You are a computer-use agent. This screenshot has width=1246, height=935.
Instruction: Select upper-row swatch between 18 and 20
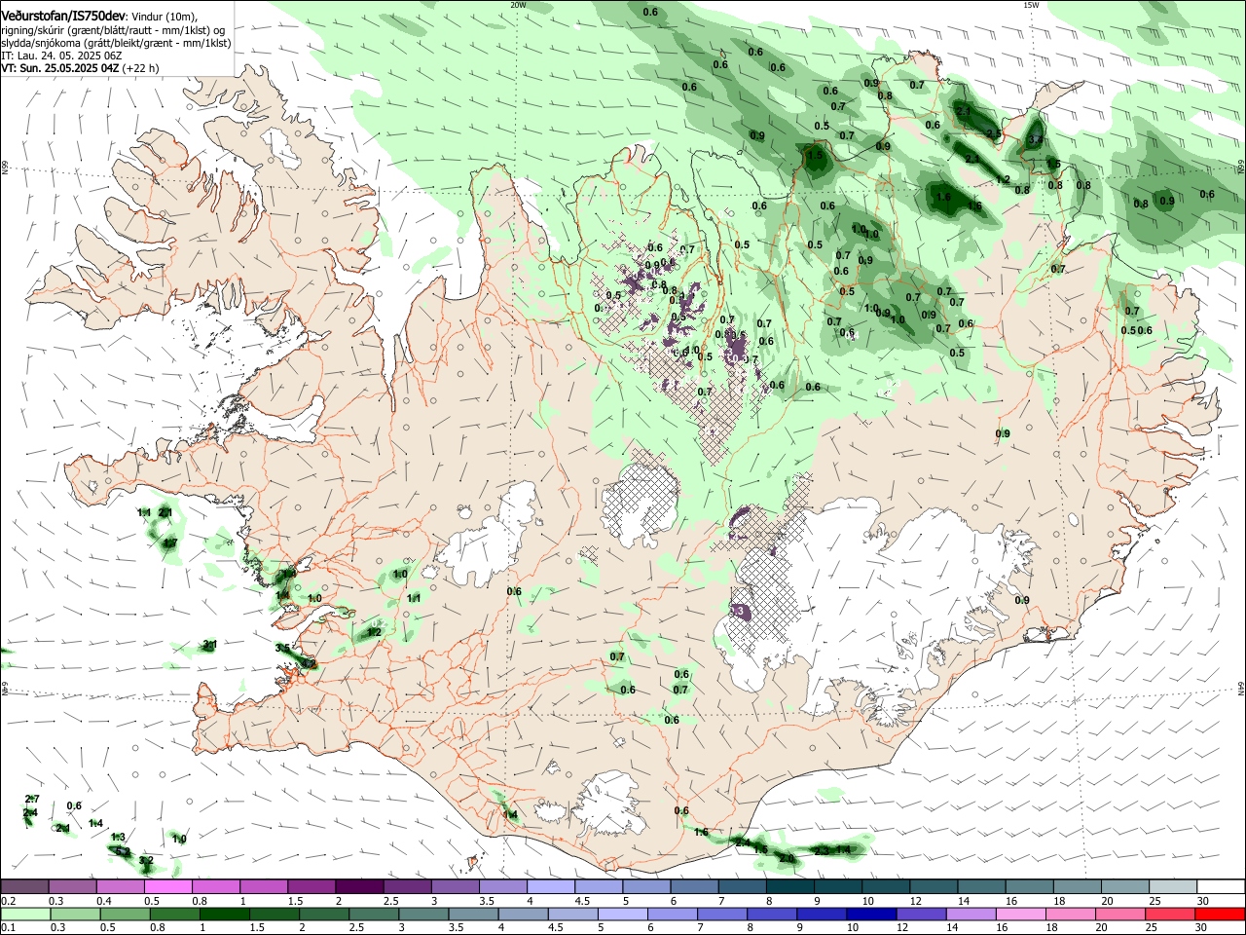[x=1078, y=887]
